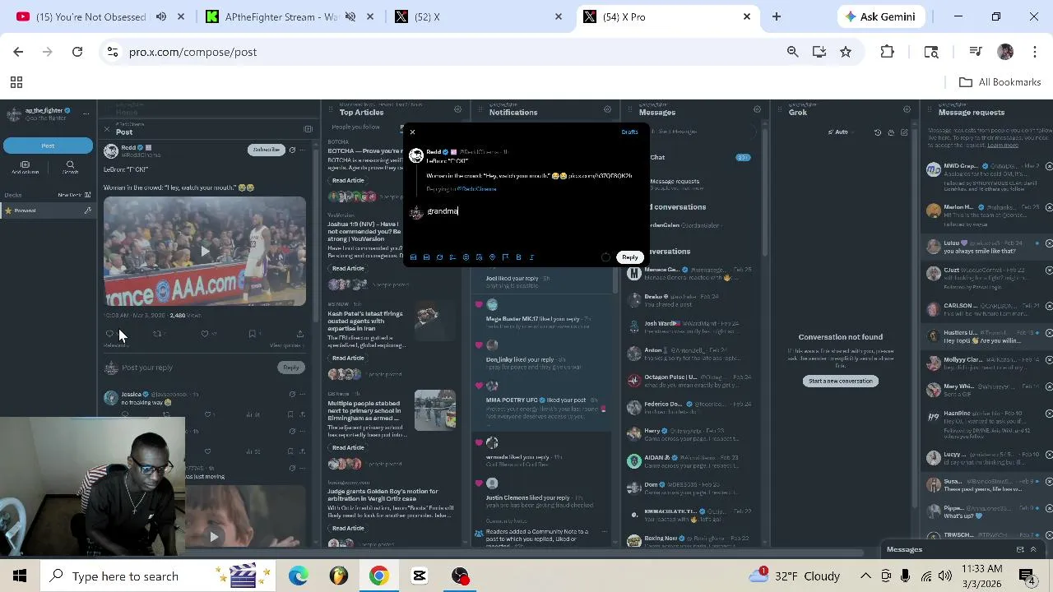1053x592 pixels.
Task: Open All Bookmarks folder
Action: 1000,82
